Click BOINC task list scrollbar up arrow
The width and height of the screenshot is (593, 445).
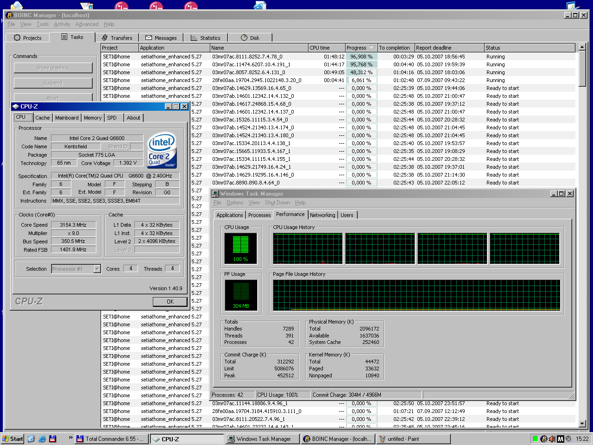[x=582, y=47]
